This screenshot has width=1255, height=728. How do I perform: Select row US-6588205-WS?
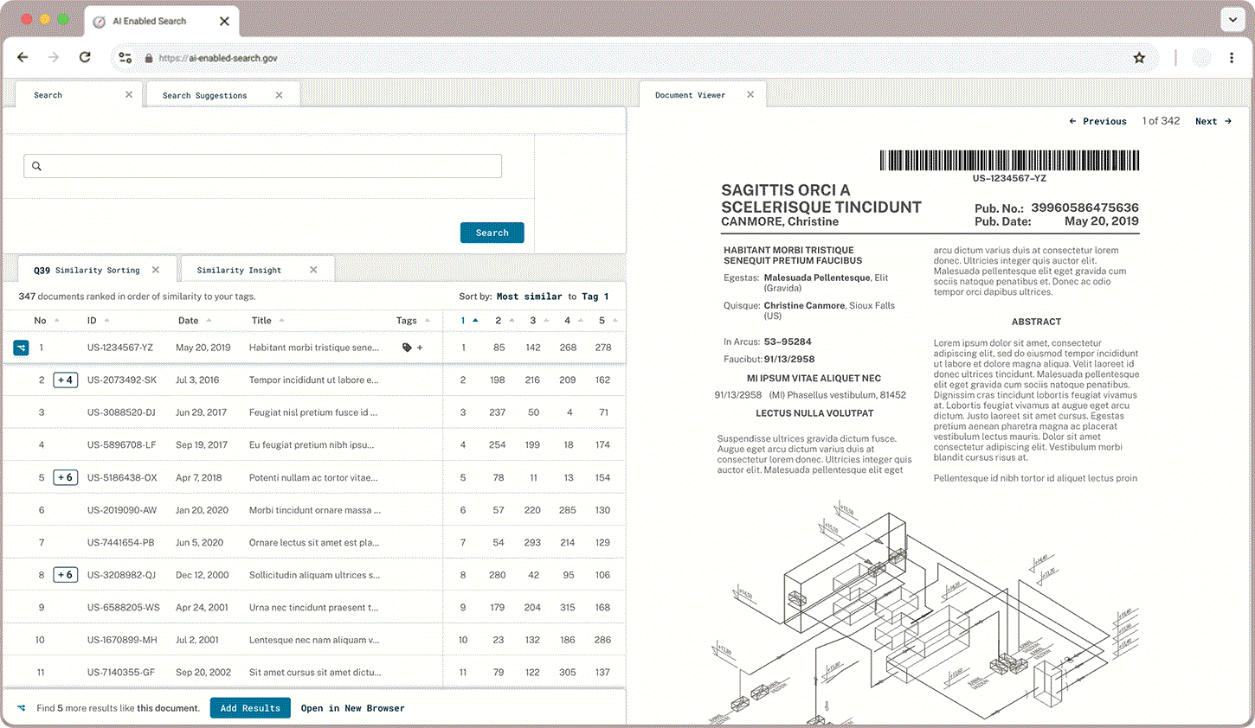(313, 608)
